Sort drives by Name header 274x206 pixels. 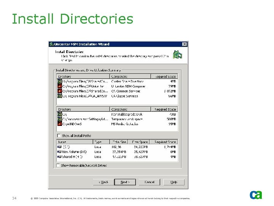(x=75, y=142)
